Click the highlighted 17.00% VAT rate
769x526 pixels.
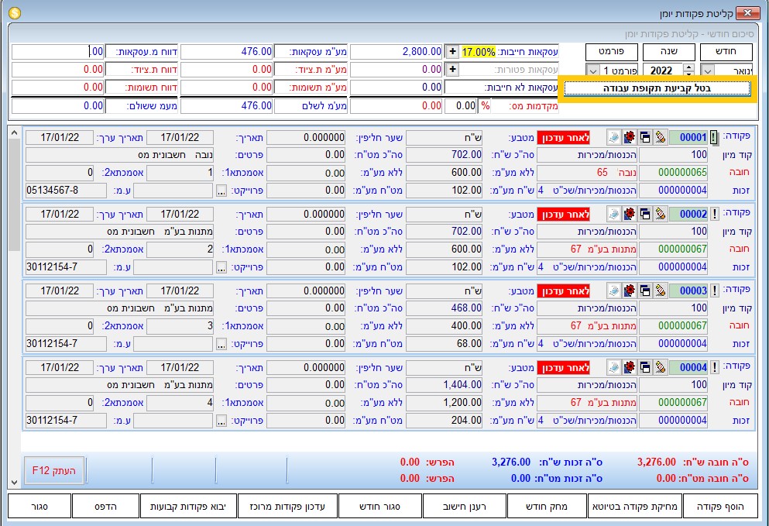479,52
